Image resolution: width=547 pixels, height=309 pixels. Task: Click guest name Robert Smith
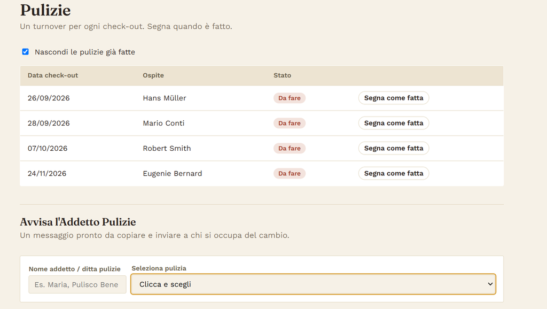point(167,149)
